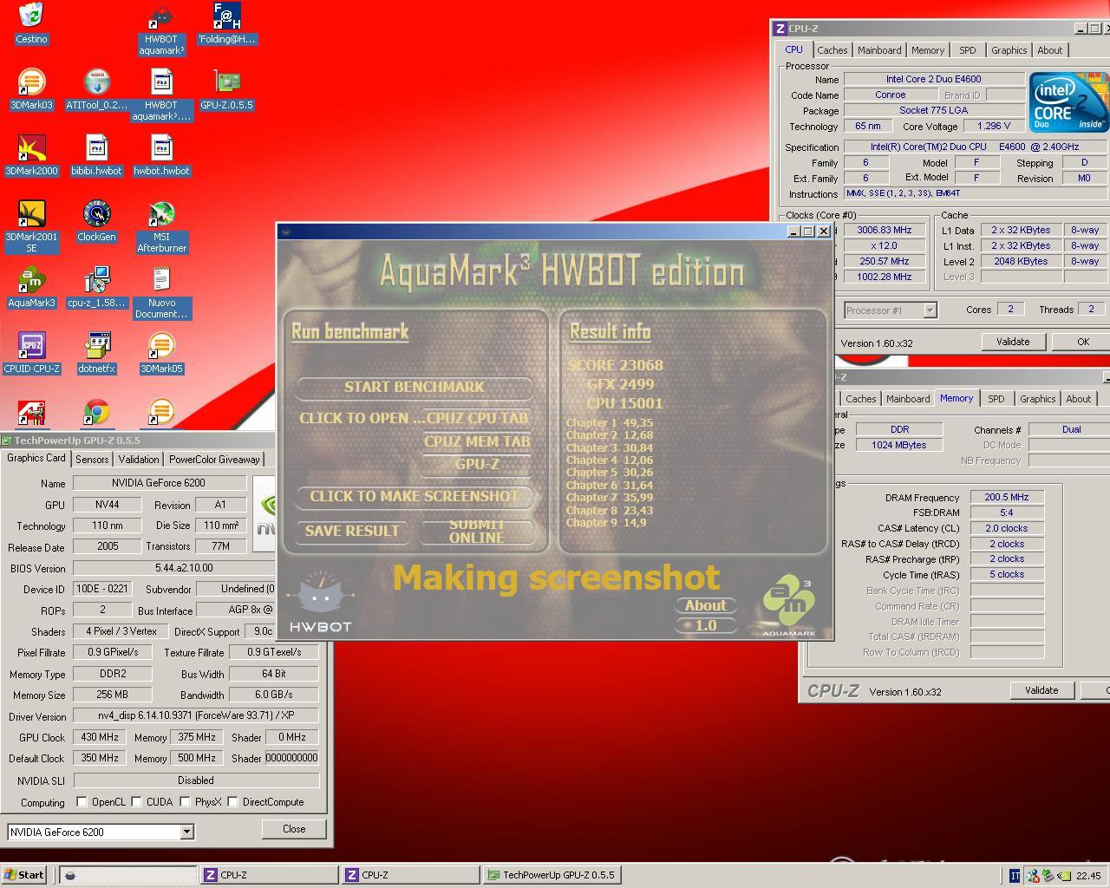The image size is (1110, 888).
Task: Open the 3DMark2001 SE shortcut
Action: pyautogui.click(x=31, y=225)
